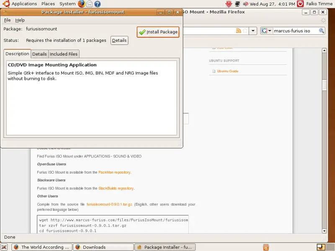Viewport: 335px width, 251px height.
Task: Click the 'UBUNTU SUPPORT' sidebar heading
Action: 224,61
